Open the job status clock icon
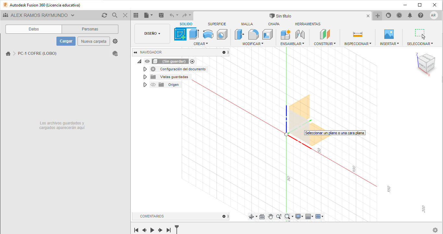Viewport: 443px width, 234px height. click(399, 15)
